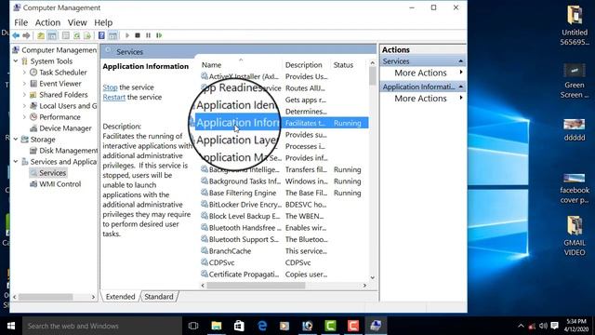Open Help with the blue question-mark icon
Screen dimensions: 595x335
point(101,35)
